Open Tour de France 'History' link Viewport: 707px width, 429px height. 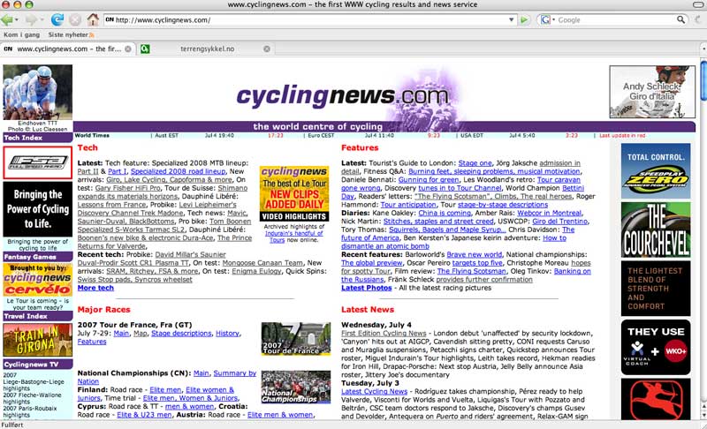pyautogui.click(x=227, y=334)
